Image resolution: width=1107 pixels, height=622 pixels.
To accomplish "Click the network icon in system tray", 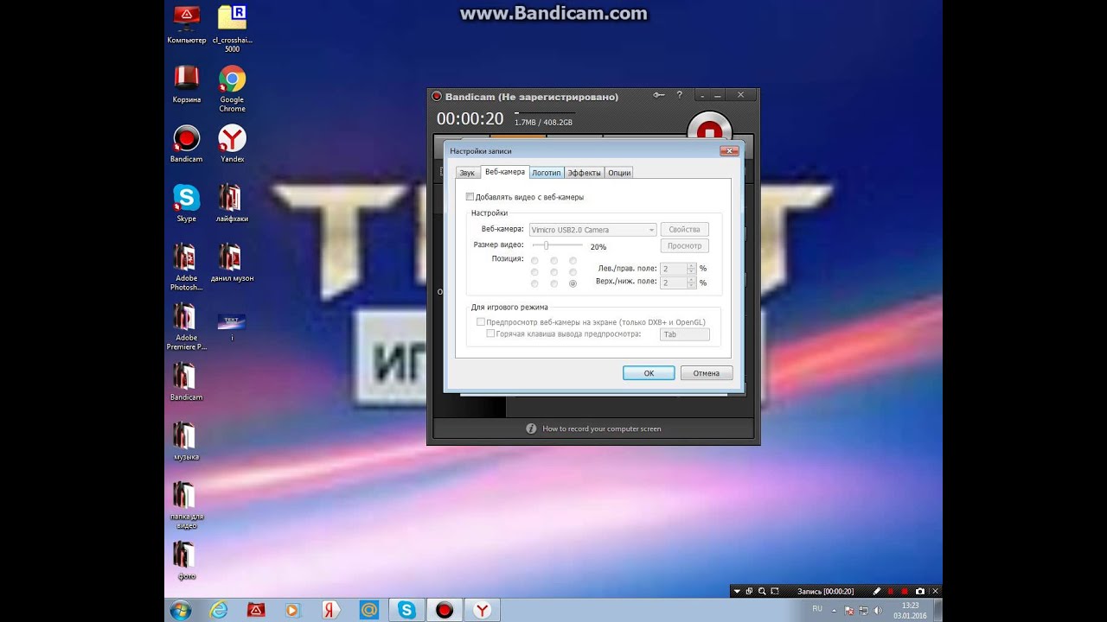I will point(862,610).
